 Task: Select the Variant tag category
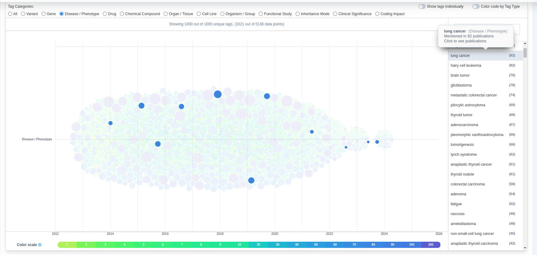tap(23, 14)
